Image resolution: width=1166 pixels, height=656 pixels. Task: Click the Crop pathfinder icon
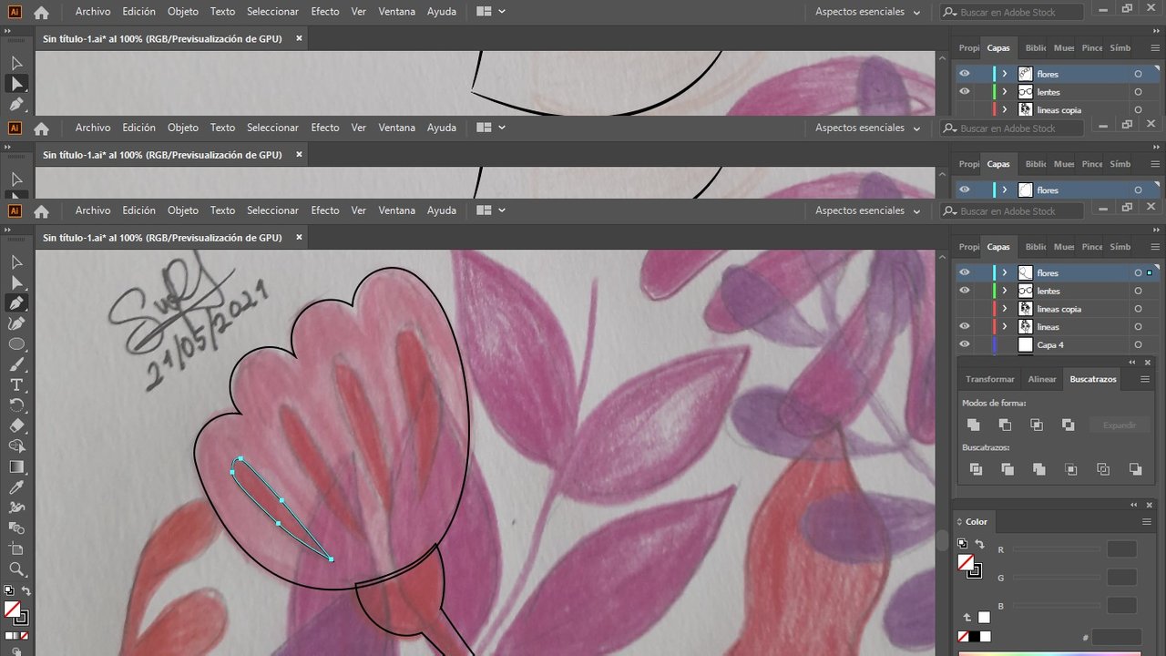[1071, 469]
